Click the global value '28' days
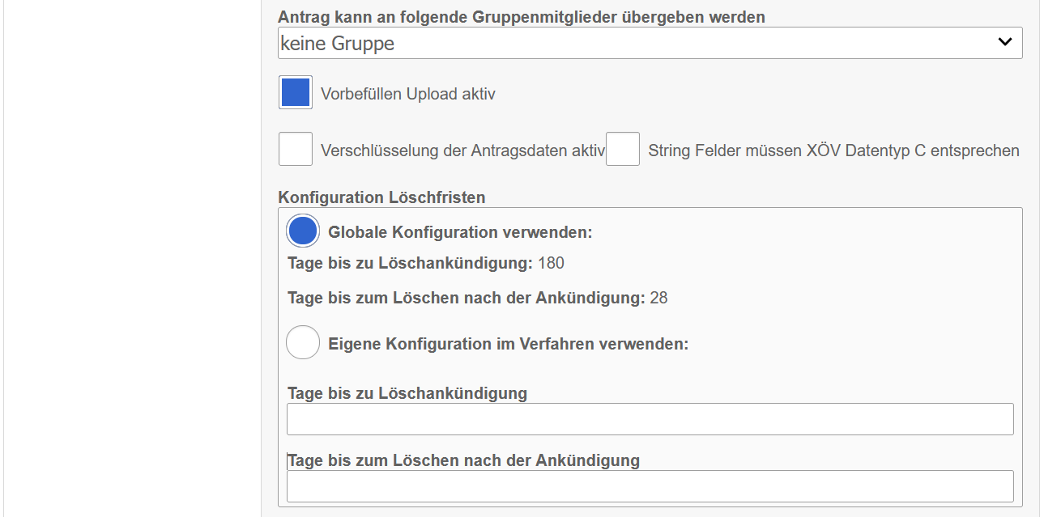The width and height of the screenshot is (1044, 517). point(658,298)
